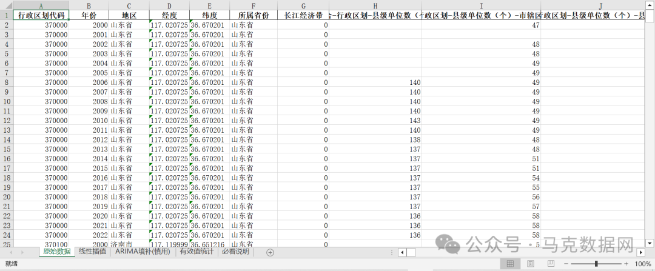Screen dimensions: 655x271
Task: Select column C header
Action: [x=129, y=5]
